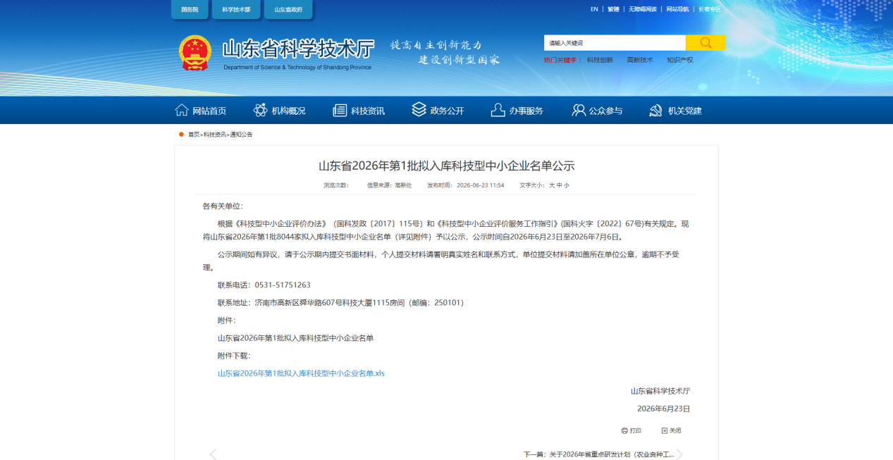This screenshot has height=460, width=893.
Task: Click the article title 拟入库科技型中小企业名单公示
Action: pyautogui.click(x=446, y=166)
